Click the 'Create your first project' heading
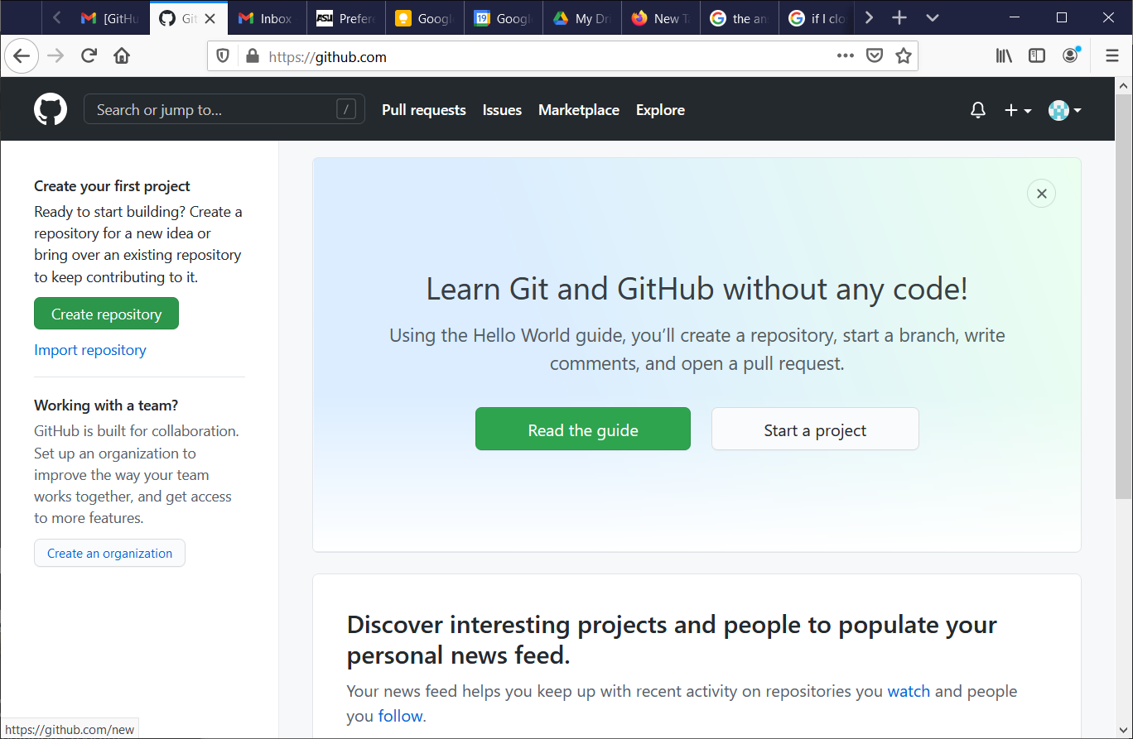Image resolution: width=1133 pixels, height=739 pixels. [x=112, y=186]
